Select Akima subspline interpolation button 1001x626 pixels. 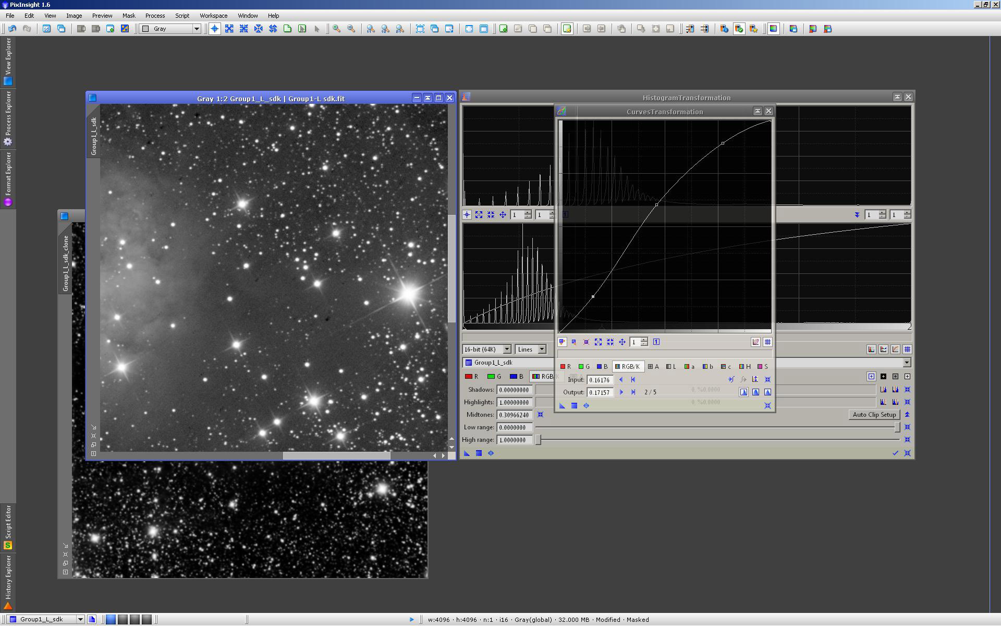[x=743, y=392]
